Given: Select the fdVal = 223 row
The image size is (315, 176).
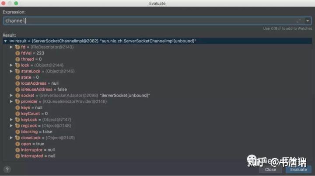Looking at the screenshot, I should coord(157,53).
